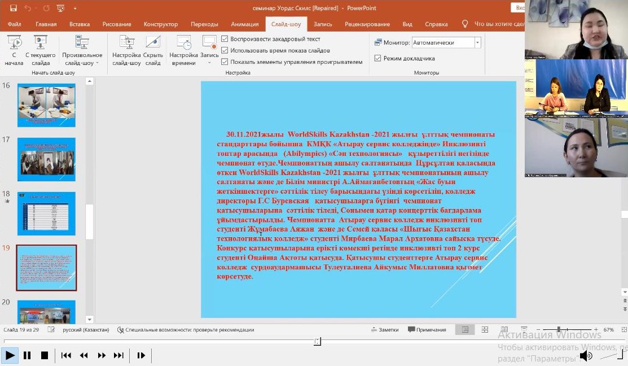
Task: Switch to the 'Вставка' ribbon tab
Action: coord(80,24)
